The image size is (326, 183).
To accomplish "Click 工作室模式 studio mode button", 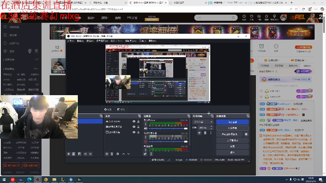I will coord(232,140).
